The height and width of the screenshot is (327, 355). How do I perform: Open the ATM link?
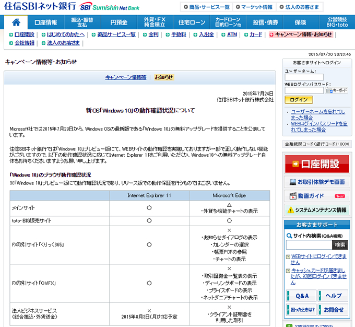(232, 34)
